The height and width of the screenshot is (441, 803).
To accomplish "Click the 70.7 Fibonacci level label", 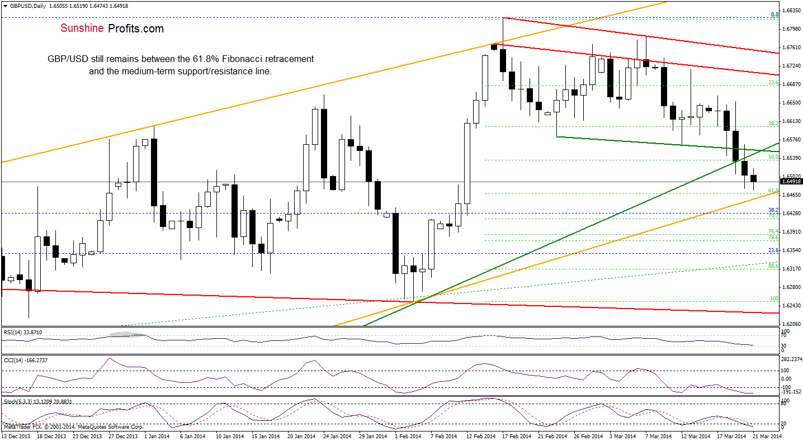I will click(x=774, y=216).
